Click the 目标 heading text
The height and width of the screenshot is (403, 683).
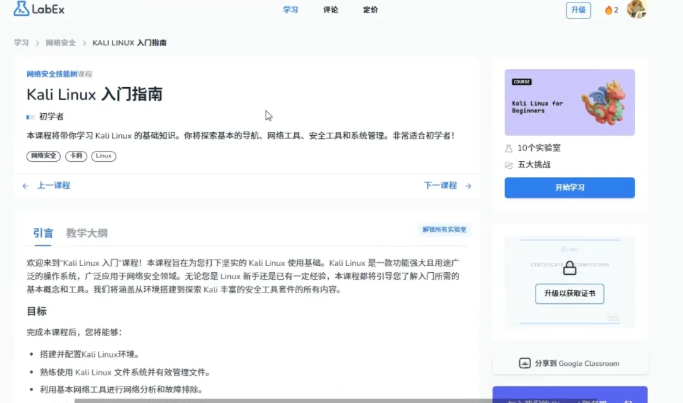37,311
